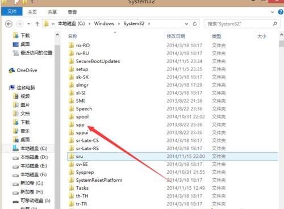
Task: Select the SystemResetPlatform folder name
Action: tap(99, 180)
